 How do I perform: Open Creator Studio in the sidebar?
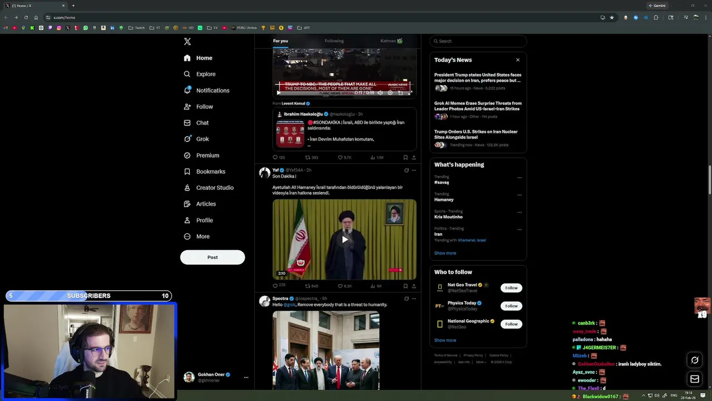(x=209, y=188)
